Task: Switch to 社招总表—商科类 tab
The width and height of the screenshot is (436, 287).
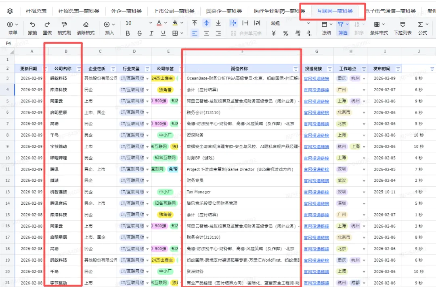Action: tap(79, 11)
